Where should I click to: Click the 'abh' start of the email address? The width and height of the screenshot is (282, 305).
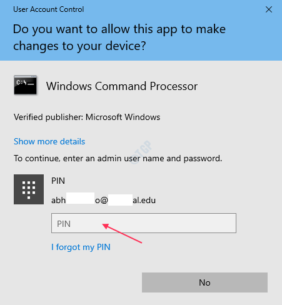pyautogui.click(x=59, y=200)
